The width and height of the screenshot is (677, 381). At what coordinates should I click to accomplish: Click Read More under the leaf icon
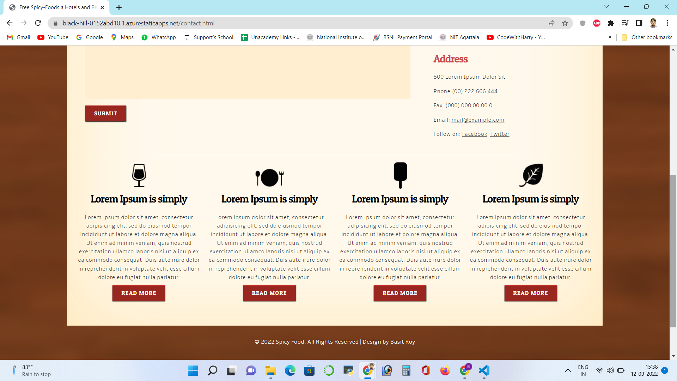pyautogui.click(x=531, y=293)
